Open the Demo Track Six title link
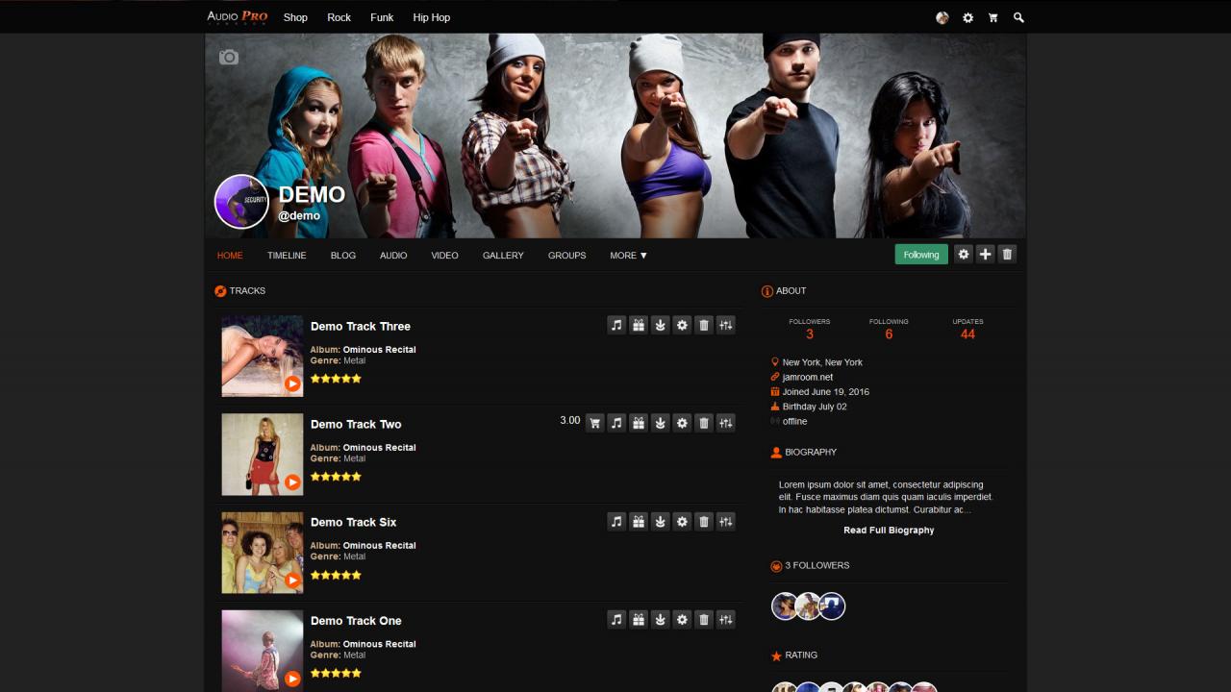This screenshot has width=1231, height=692. pos(354,523)
